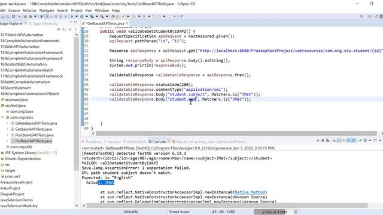Click the Open Console icon in Console toolbar
Image resolution: width=383 pixels, height=215 pixels.
(x=375, y=141)
